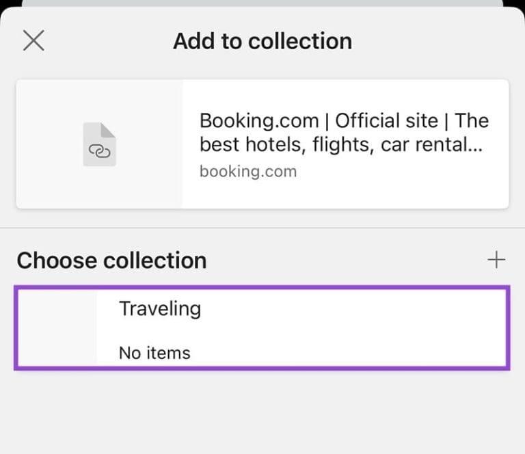Tap the text best hotels, flights, car rental

click(x=340, y=145)
